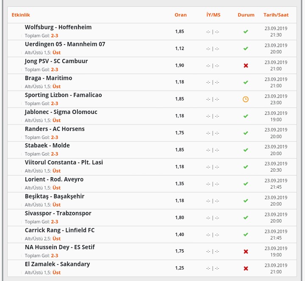Click the red X status for NA Hussein Dey - ES Setif

[x=246, y=252]
